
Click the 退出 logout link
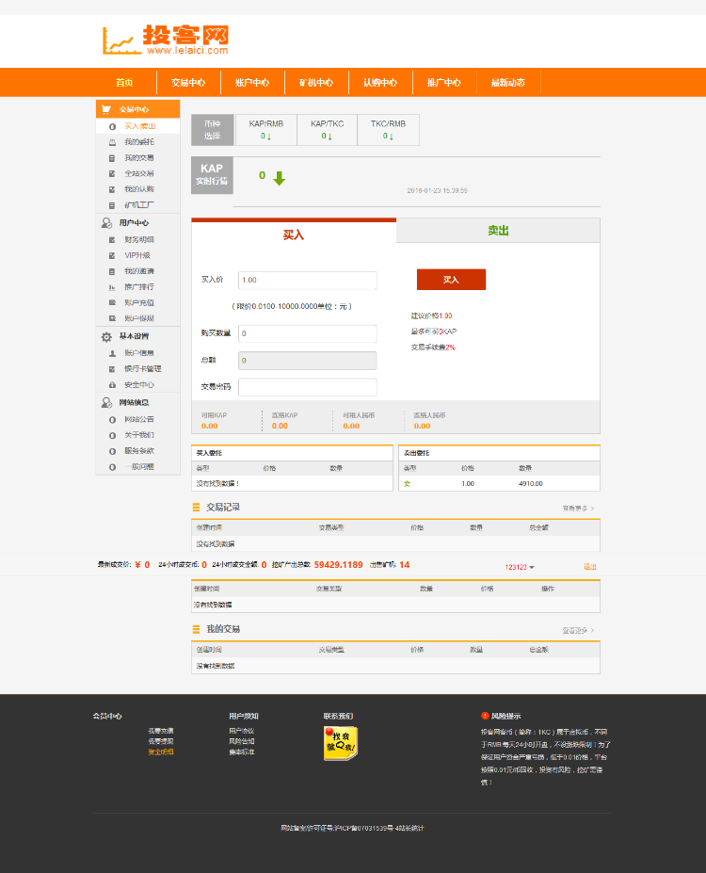pos(589,566)
